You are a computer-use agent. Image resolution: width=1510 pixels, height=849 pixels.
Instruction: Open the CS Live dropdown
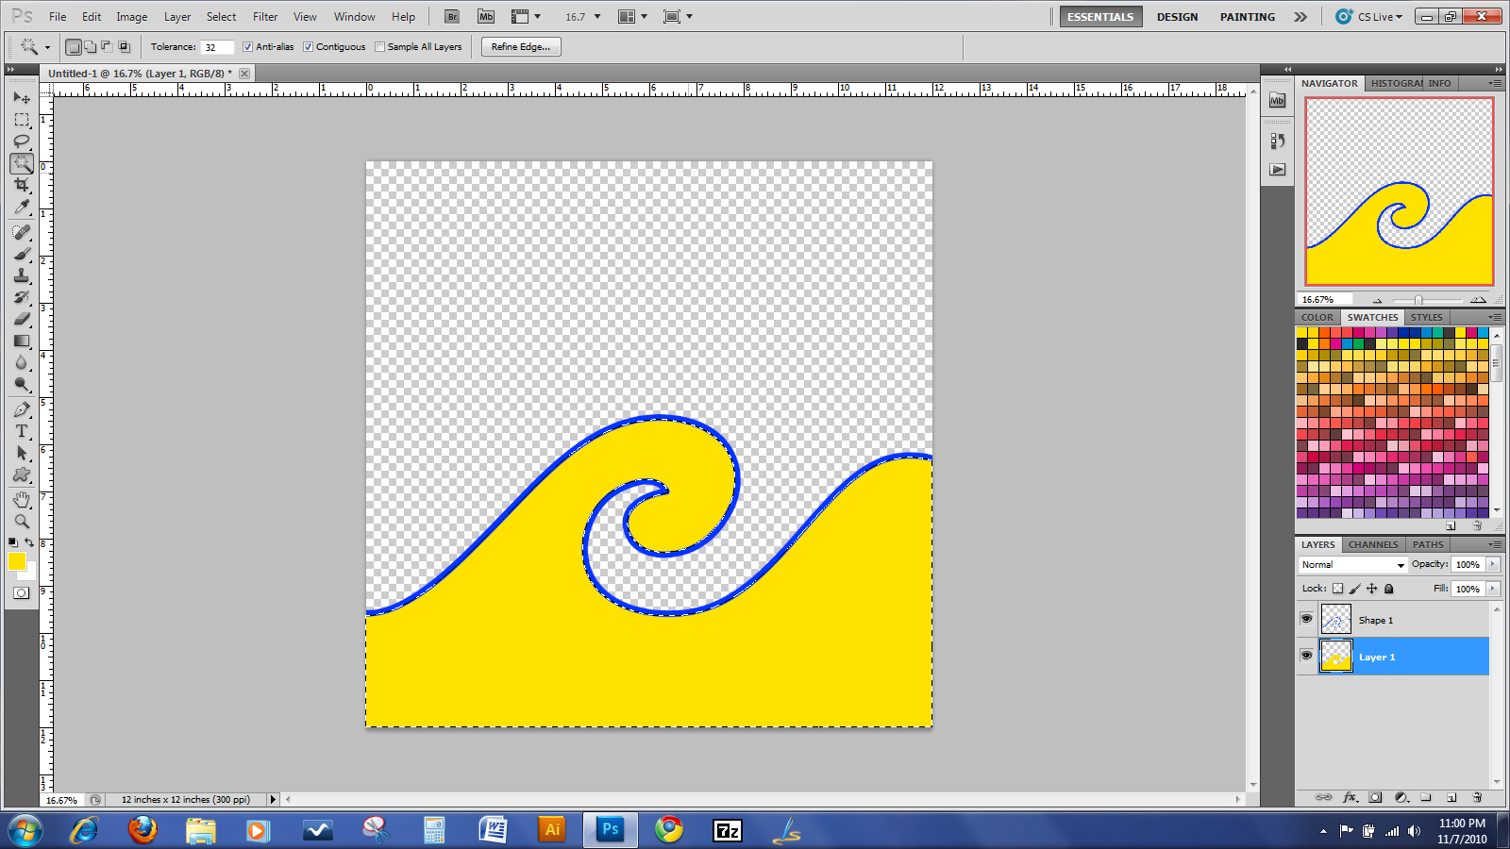click(x=1369, y=17)
